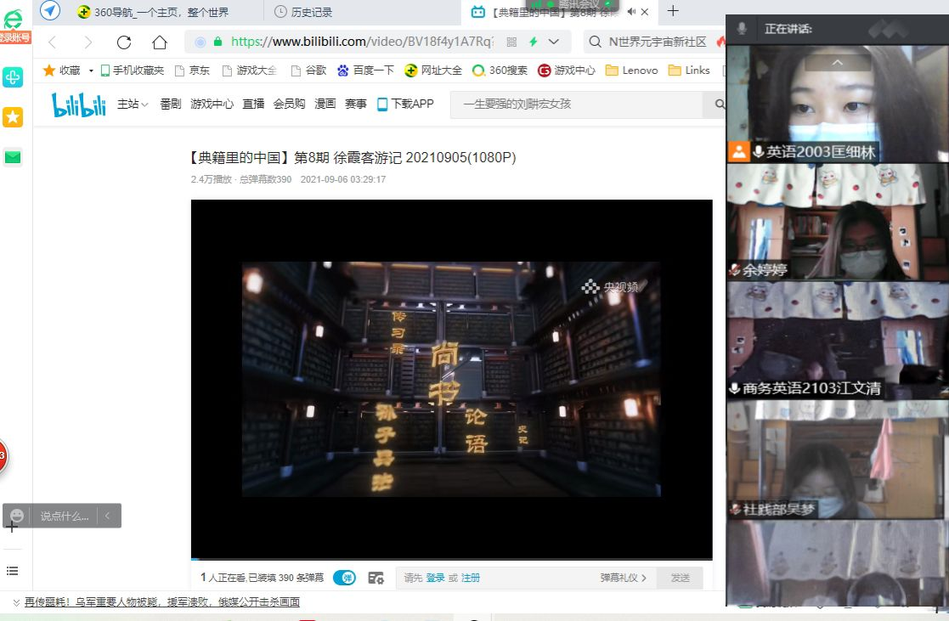Open 弹幕礼仪 link
Screen dimensions: 949x621
(x=623, y=578)
